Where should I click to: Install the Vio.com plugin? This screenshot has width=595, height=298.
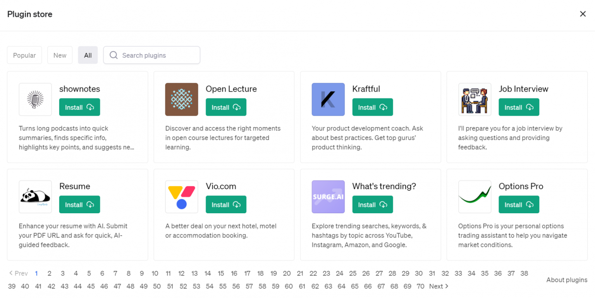[226, 204]
